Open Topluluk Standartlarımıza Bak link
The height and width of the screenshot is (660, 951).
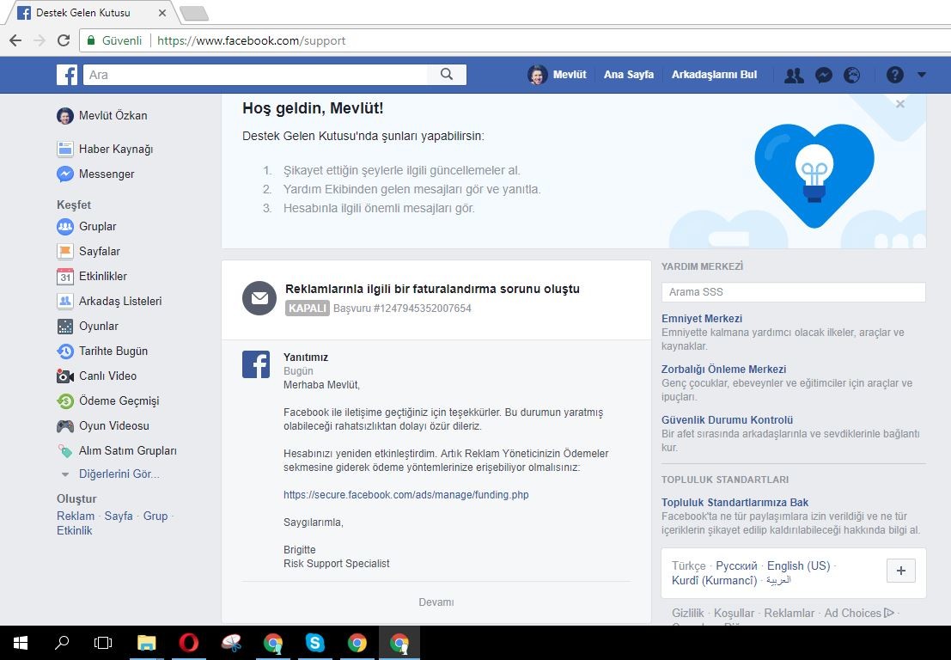[735, 502]
